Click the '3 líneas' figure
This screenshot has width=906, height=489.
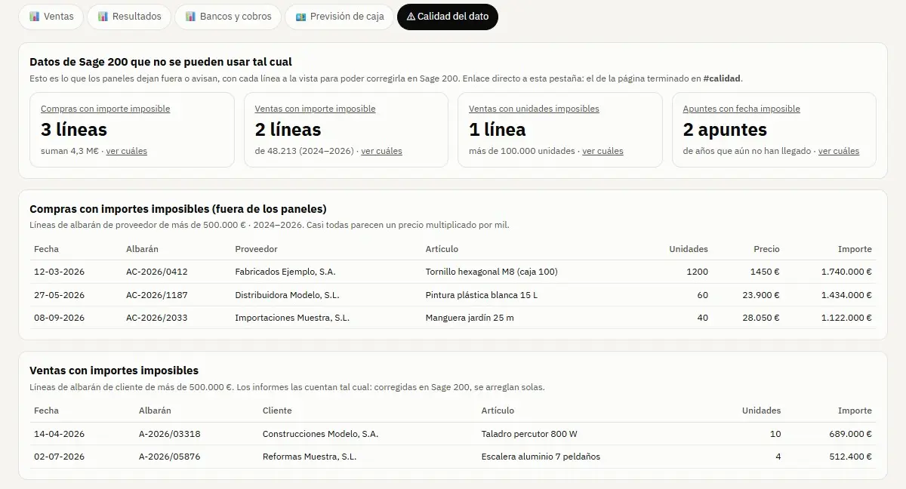coord(74,130)
